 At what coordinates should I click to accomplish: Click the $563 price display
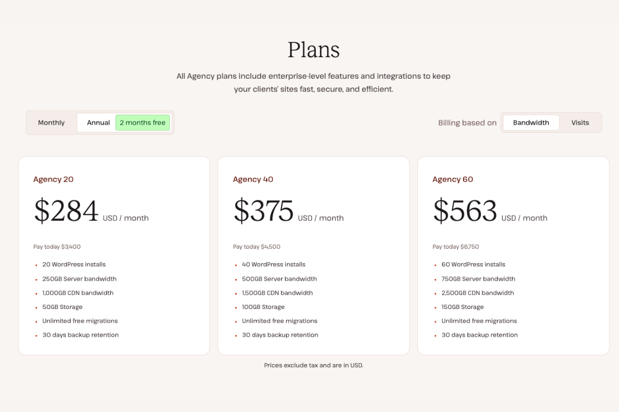(x=465, y=211)
